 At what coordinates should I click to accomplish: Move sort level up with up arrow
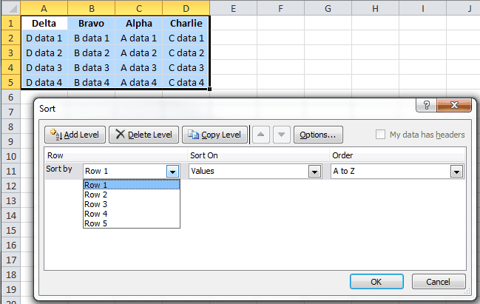pyautogui.click(x=261, y=135)
